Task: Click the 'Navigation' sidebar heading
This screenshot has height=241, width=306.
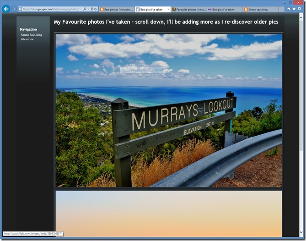Action: [28, 29]
